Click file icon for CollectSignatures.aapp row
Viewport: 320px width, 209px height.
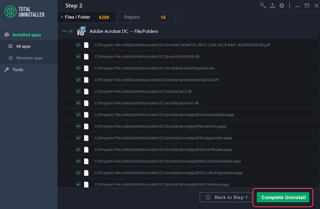pyautogui.click(x=86, y=173)
